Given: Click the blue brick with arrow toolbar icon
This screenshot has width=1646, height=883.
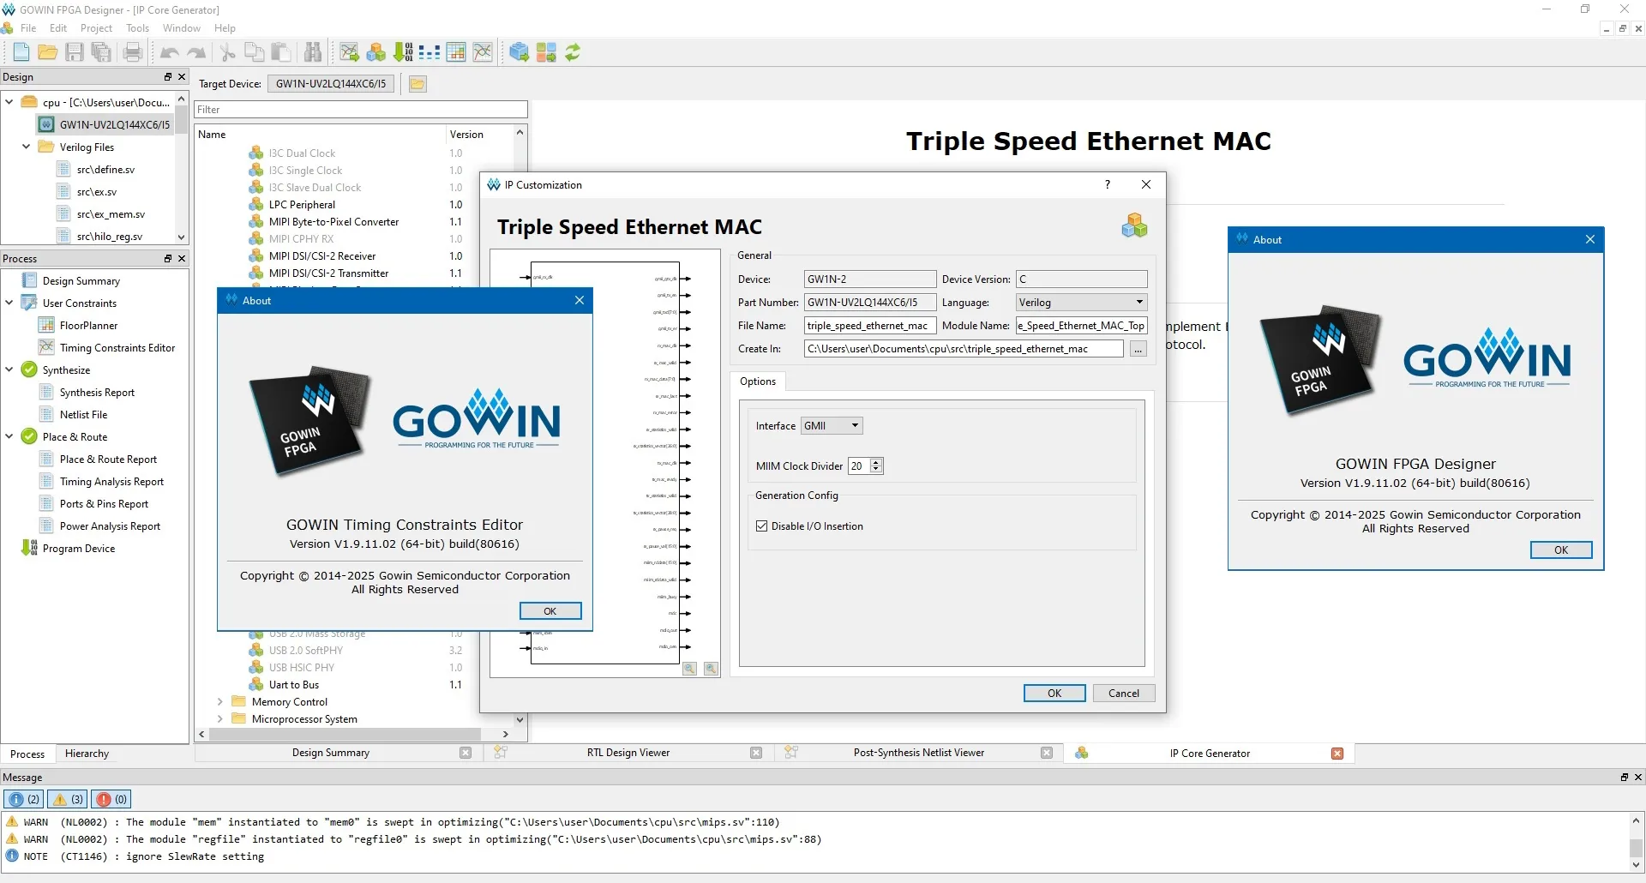Looking at the screenshot, I should (x=519, y=52).
